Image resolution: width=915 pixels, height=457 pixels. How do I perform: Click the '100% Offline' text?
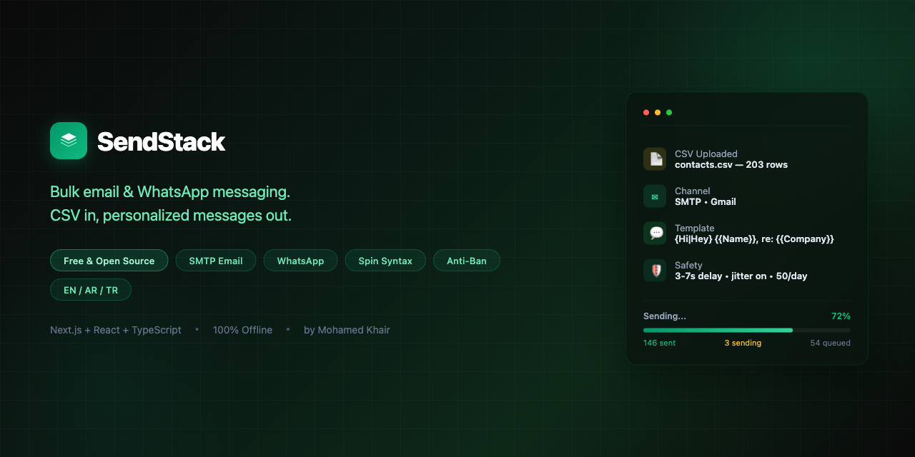point(242,330)
